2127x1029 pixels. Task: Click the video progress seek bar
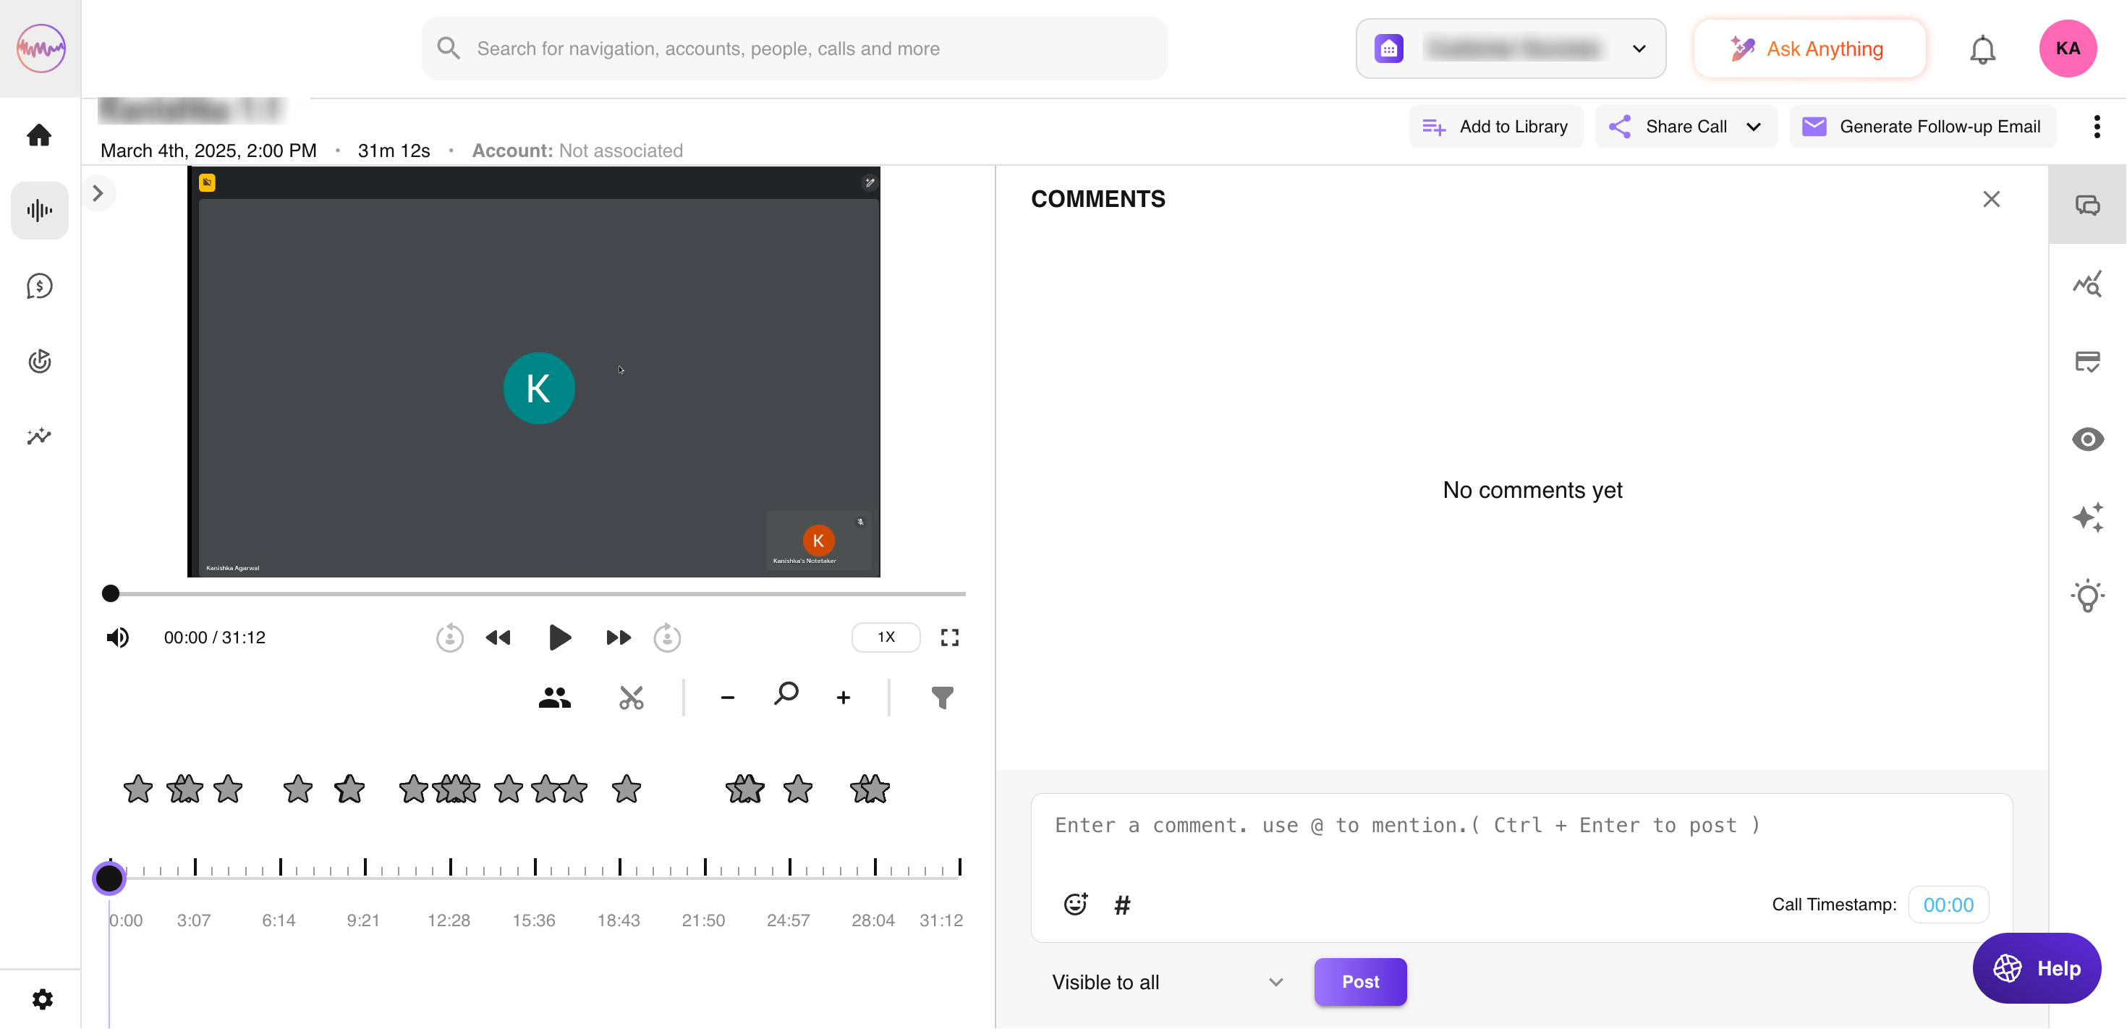(537, 594)
